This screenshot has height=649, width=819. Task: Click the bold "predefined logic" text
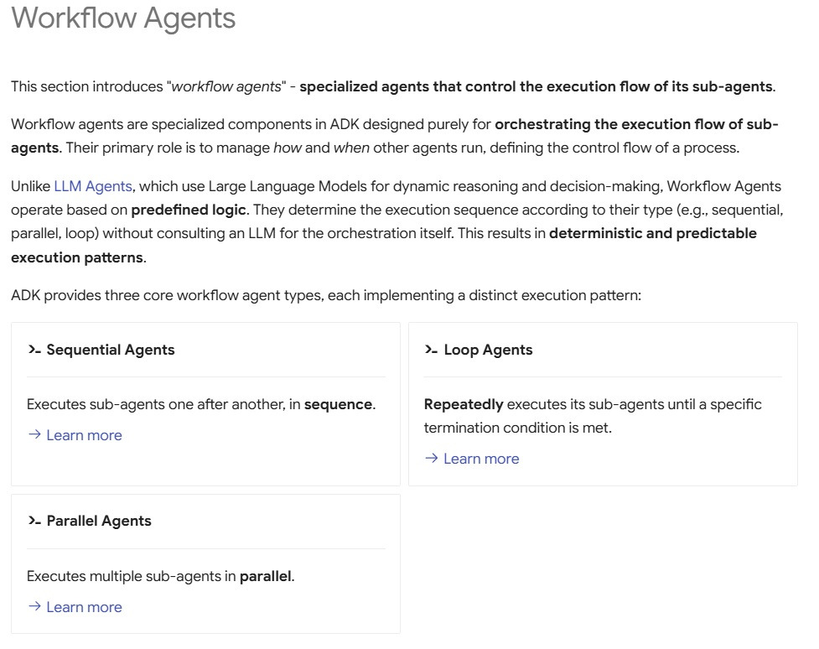pyautogui.click(x=189, y=210)
